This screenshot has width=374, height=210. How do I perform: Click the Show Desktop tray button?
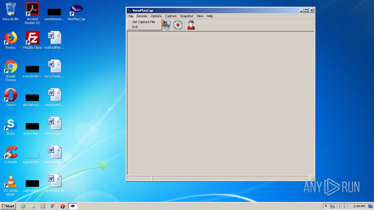371,206
